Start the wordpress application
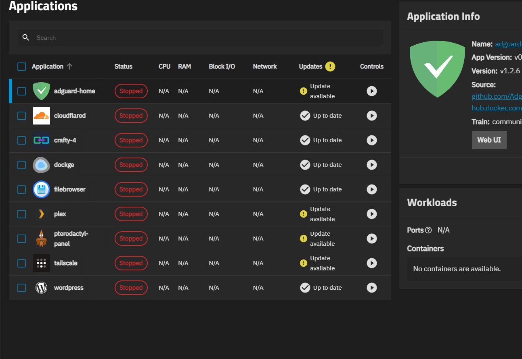 coord(371,288)
